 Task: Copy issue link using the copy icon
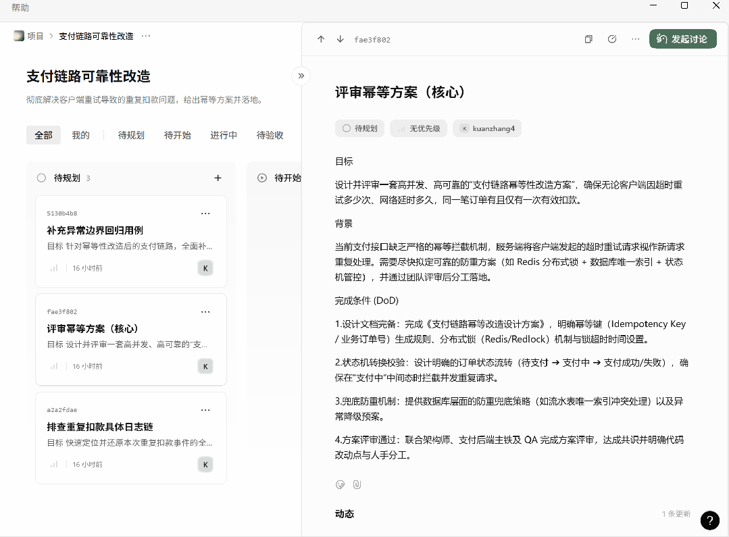(x=588, y=39)
